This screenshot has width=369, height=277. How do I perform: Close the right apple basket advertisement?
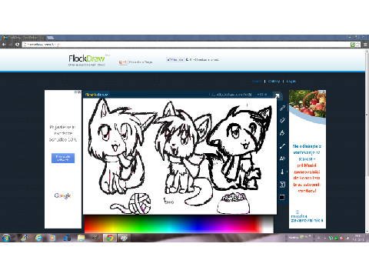[x=324, y=92]
